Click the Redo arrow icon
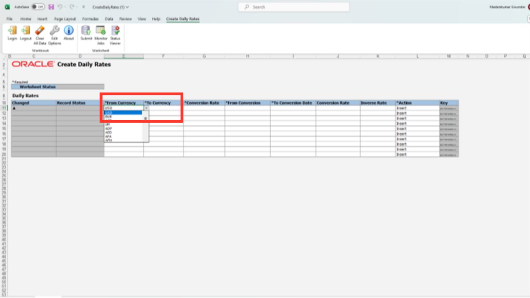 pyautogui.click(x=72, y=7)
